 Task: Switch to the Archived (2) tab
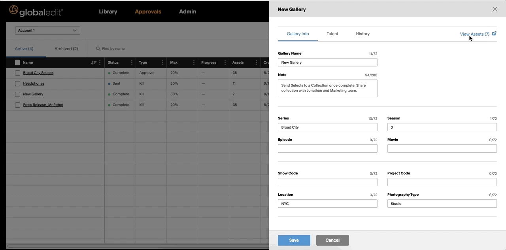(x=66, y=49)
